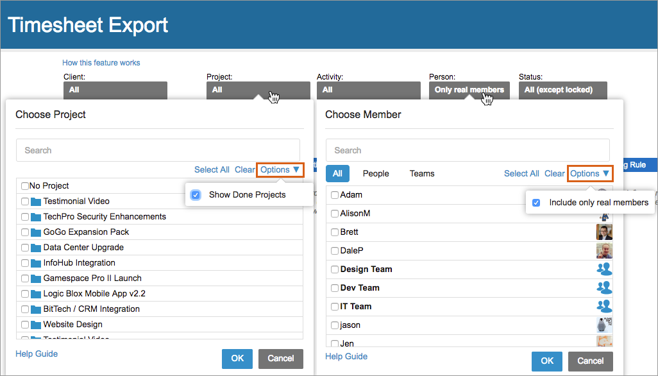This screenshot has width=658, height=376.
Task: Toggle the Include only real members checkbox
Action: point(537,201)
